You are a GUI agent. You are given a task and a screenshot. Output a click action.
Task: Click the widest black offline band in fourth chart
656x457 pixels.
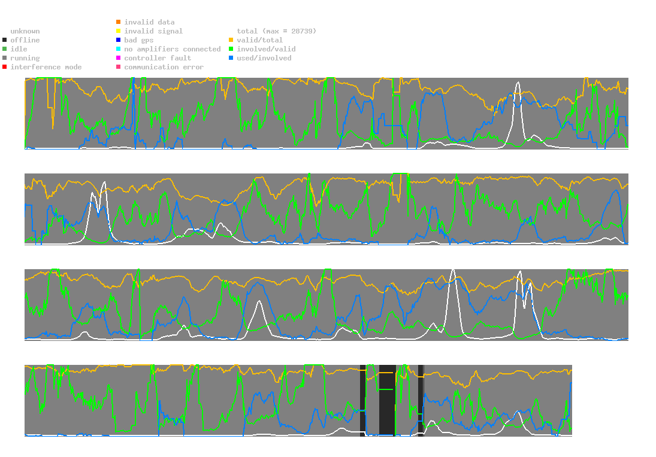(388, 400)
